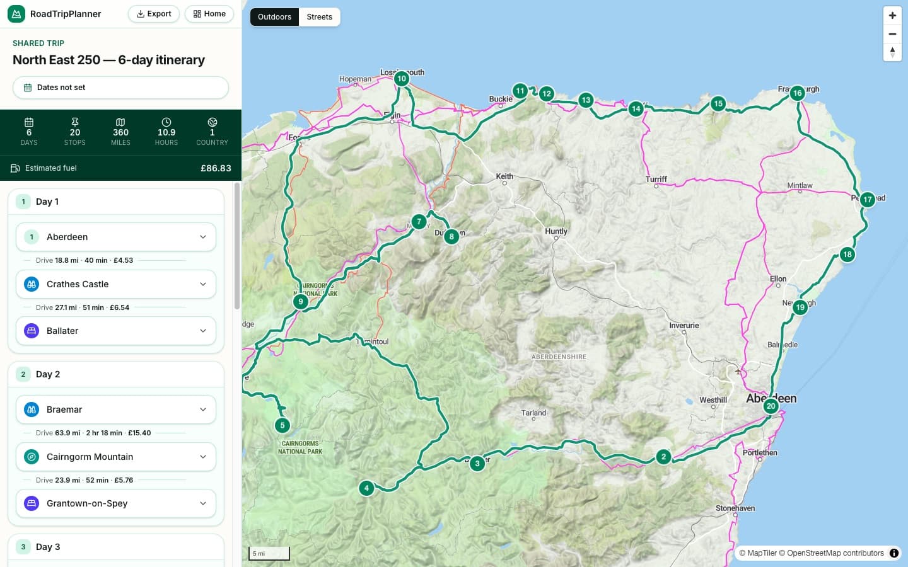This screenshot has height=567, width=908.
Task: Select map marker 12 on the coast
Action: pos(547,94)
